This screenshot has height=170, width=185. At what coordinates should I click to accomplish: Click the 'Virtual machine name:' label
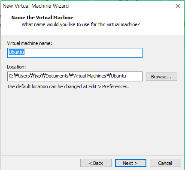[30, 43]
